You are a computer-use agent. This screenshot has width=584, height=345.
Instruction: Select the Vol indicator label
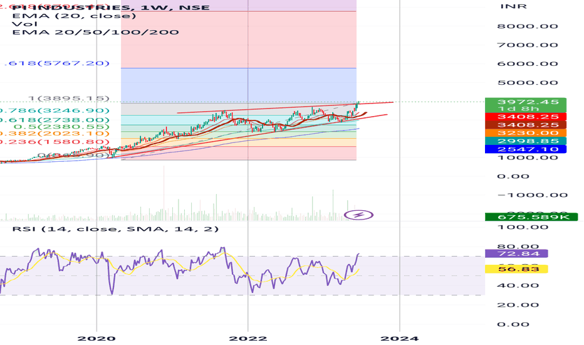pyautogui.click(x=25, y=24)
